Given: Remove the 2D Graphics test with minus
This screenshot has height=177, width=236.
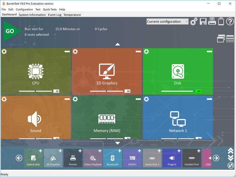Looking at the screenshot, I should click(x=138, y=51).
